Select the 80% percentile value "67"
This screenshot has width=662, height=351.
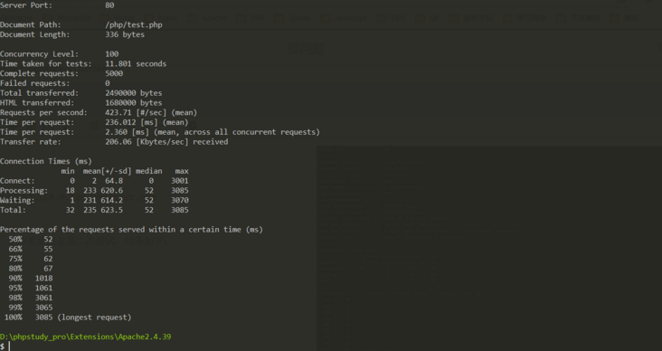[48, 268]
